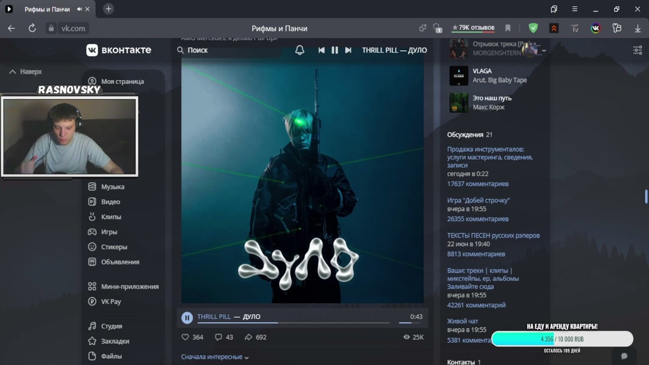The height and width of the screenshot is (365, 649).
Task: Expand the Отрывок трека MORGENSHTERN item chevron
Action: 544,51
